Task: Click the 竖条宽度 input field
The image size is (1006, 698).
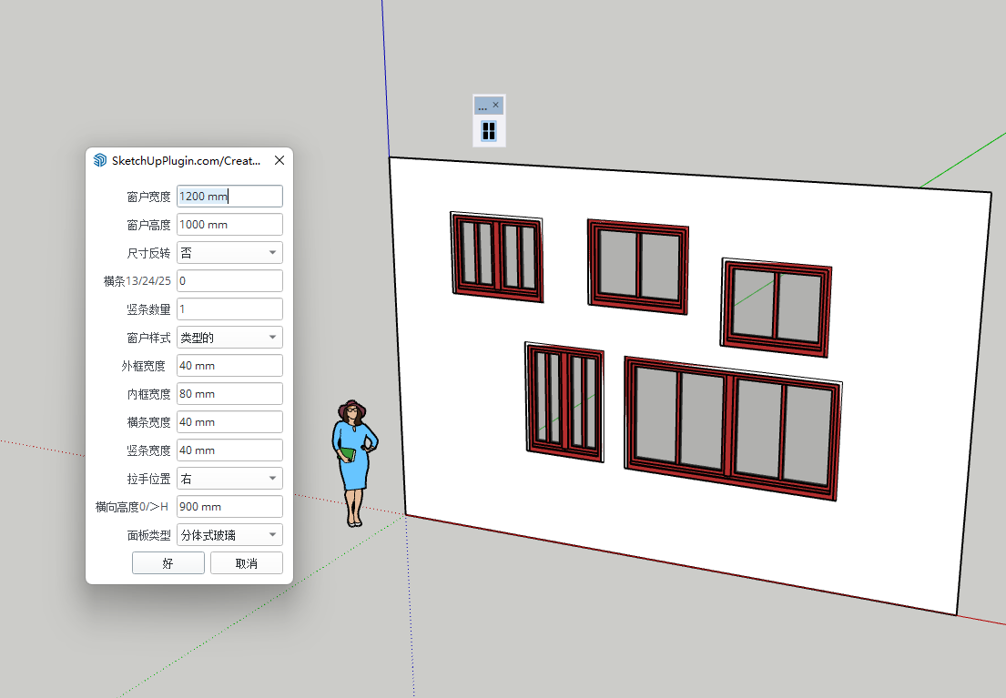Action: tap(229, 450)
